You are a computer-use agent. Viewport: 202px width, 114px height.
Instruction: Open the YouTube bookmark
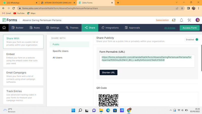click(x=19, y=13)
